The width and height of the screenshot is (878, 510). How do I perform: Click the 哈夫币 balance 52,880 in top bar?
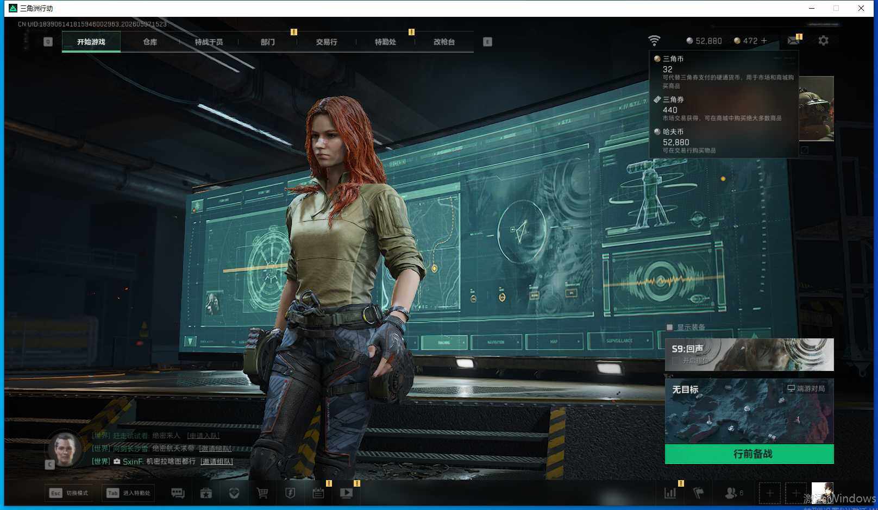(704, 41)
